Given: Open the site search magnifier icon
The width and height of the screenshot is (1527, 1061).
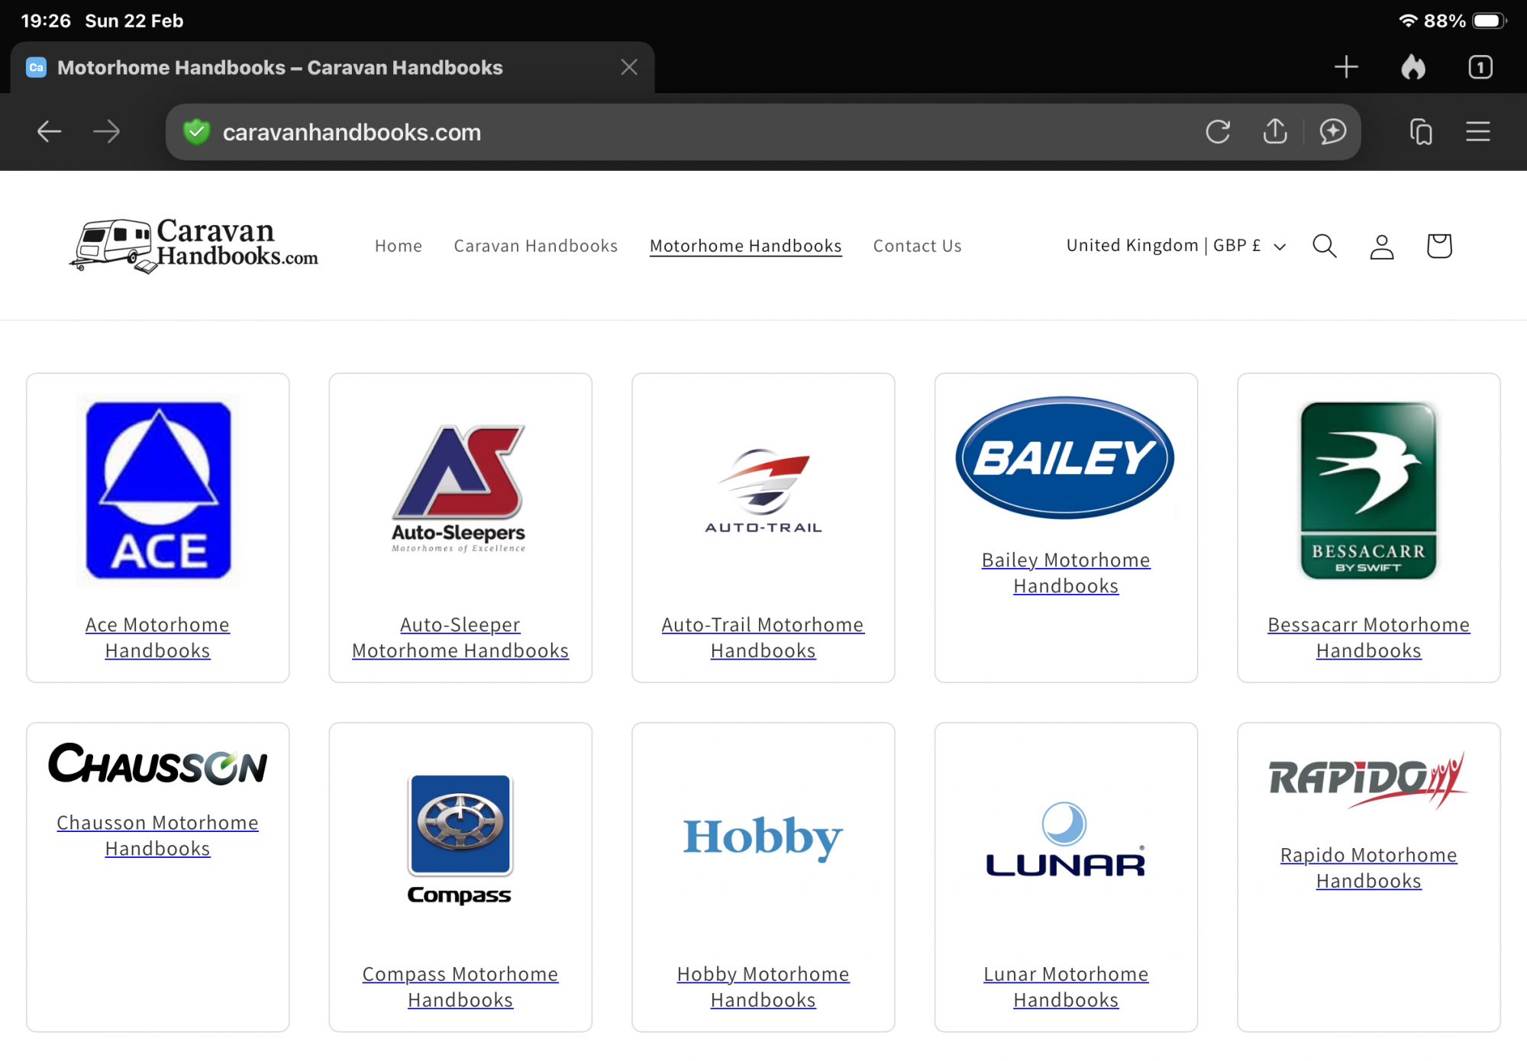Looking at the screenshot, I should [x=1325, y=246].
